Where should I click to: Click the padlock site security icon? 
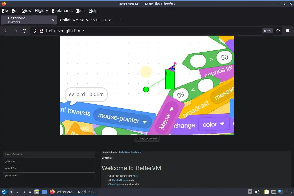pos(42,31)
